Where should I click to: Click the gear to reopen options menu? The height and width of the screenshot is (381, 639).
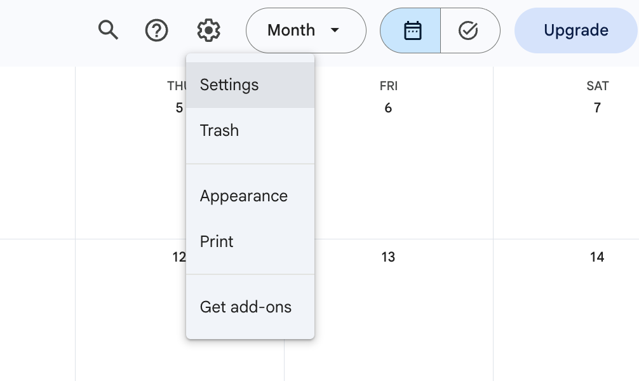(208, 30)
